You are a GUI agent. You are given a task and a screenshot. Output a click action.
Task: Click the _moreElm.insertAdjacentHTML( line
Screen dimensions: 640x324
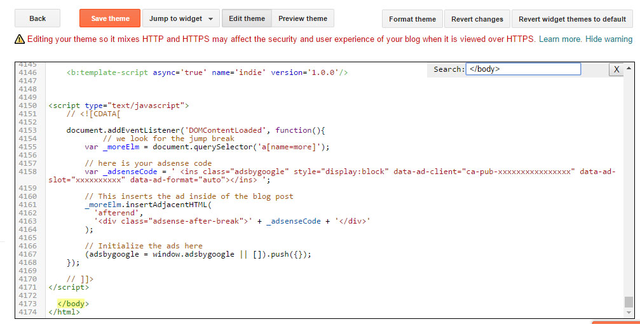[148, 205]
